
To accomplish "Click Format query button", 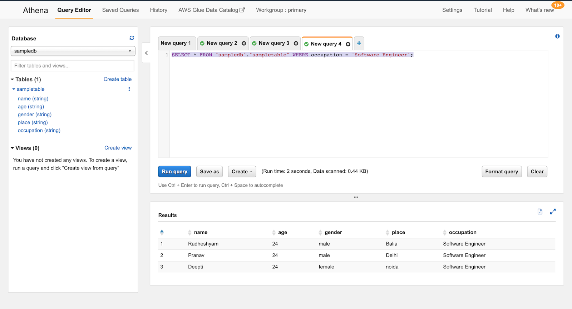I will [502, 172].
